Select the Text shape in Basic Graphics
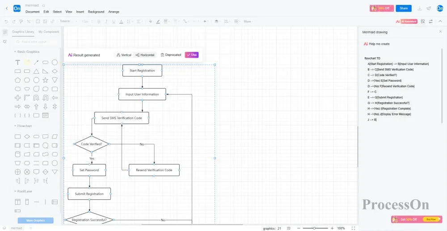Viewport: 447px width, 231px height. pyautogui.click(x=18, y=63)
